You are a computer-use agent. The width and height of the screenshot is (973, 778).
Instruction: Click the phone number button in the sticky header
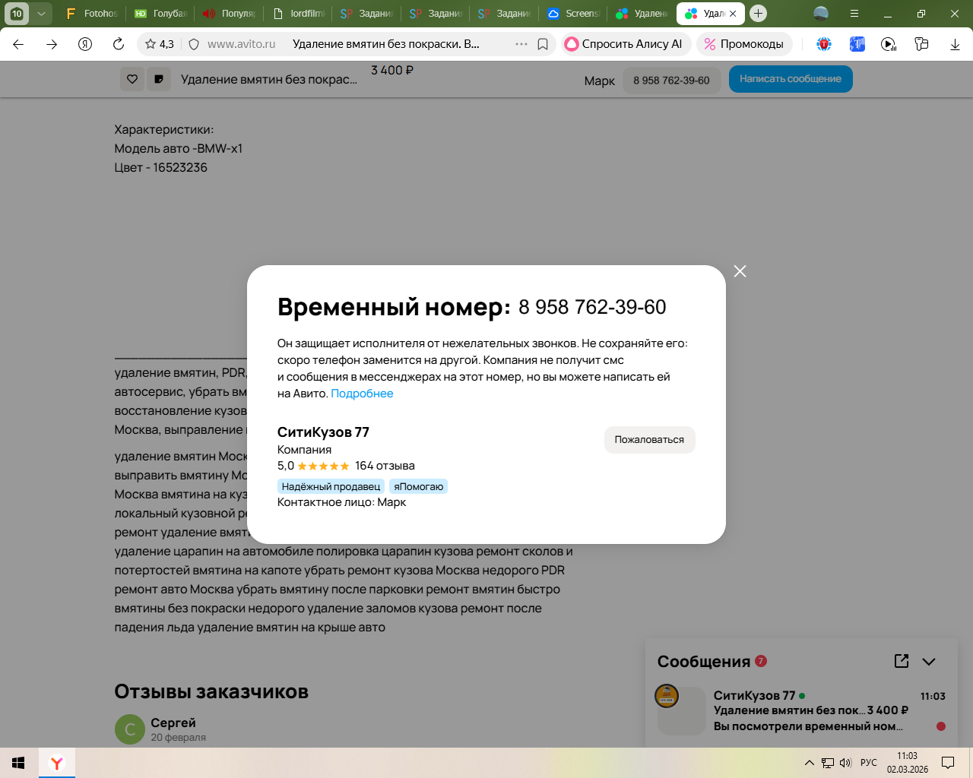[671, 81]
